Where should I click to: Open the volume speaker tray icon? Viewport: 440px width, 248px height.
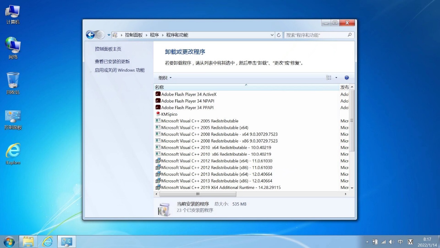tap(391, 242)
